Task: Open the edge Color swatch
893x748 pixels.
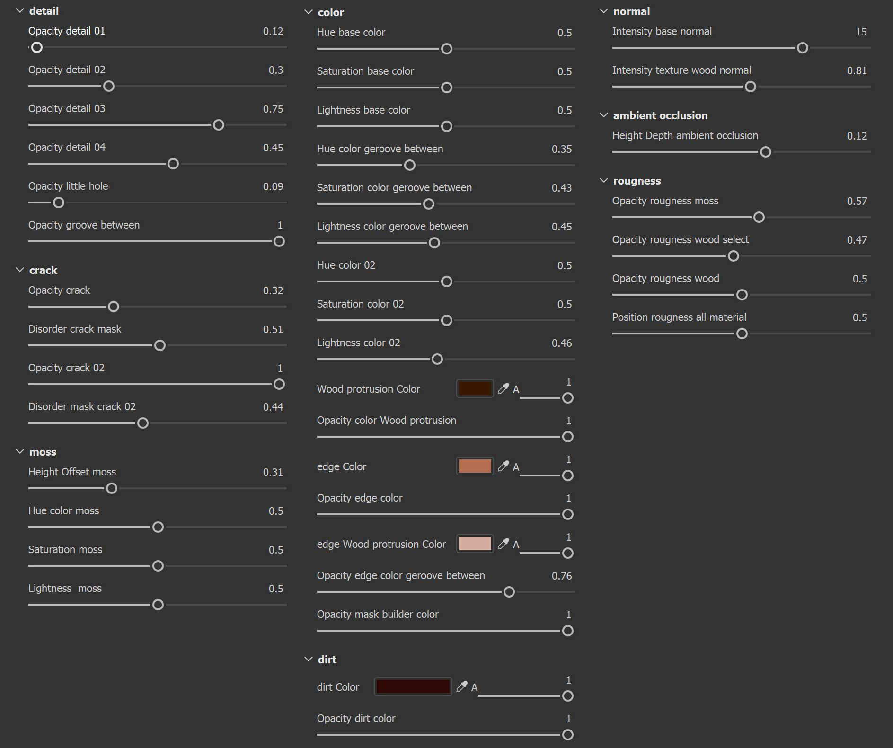Action: [475, 466]
